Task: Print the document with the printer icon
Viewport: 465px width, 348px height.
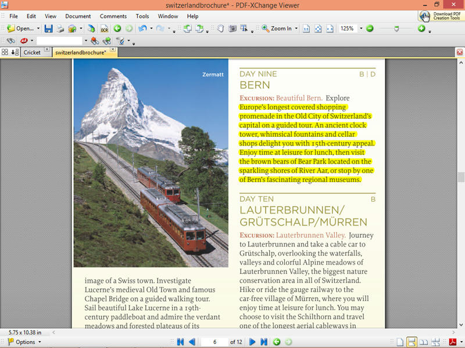Action: click(x=60, y=28)
